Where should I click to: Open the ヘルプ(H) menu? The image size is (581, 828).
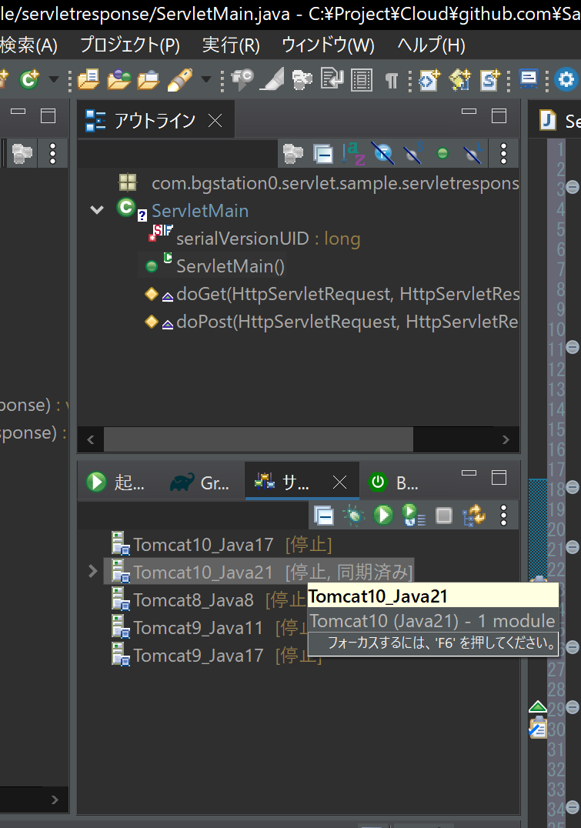tap(431, 45)
